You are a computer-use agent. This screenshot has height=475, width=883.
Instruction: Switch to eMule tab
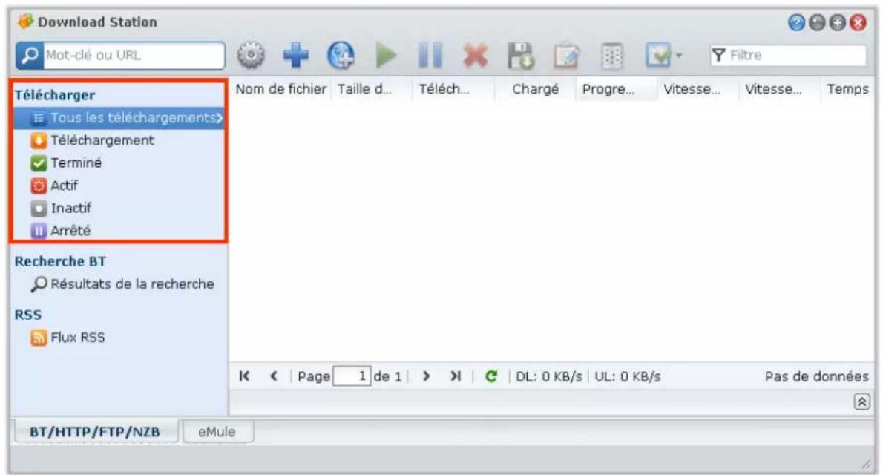tap(217, 432)
